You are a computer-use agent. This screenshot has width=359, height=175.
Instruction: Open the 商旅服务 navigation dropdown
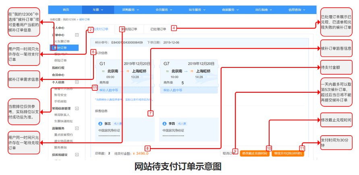pos(230,10)
